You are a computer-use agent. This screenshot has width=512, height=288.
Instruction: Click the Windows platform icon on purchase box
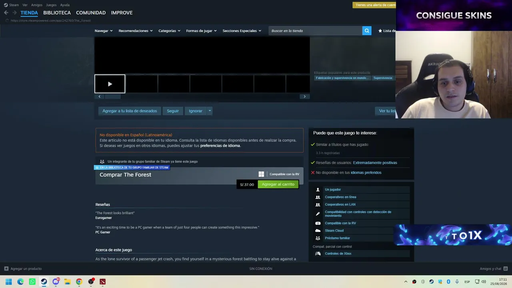[x=261, y=174]
